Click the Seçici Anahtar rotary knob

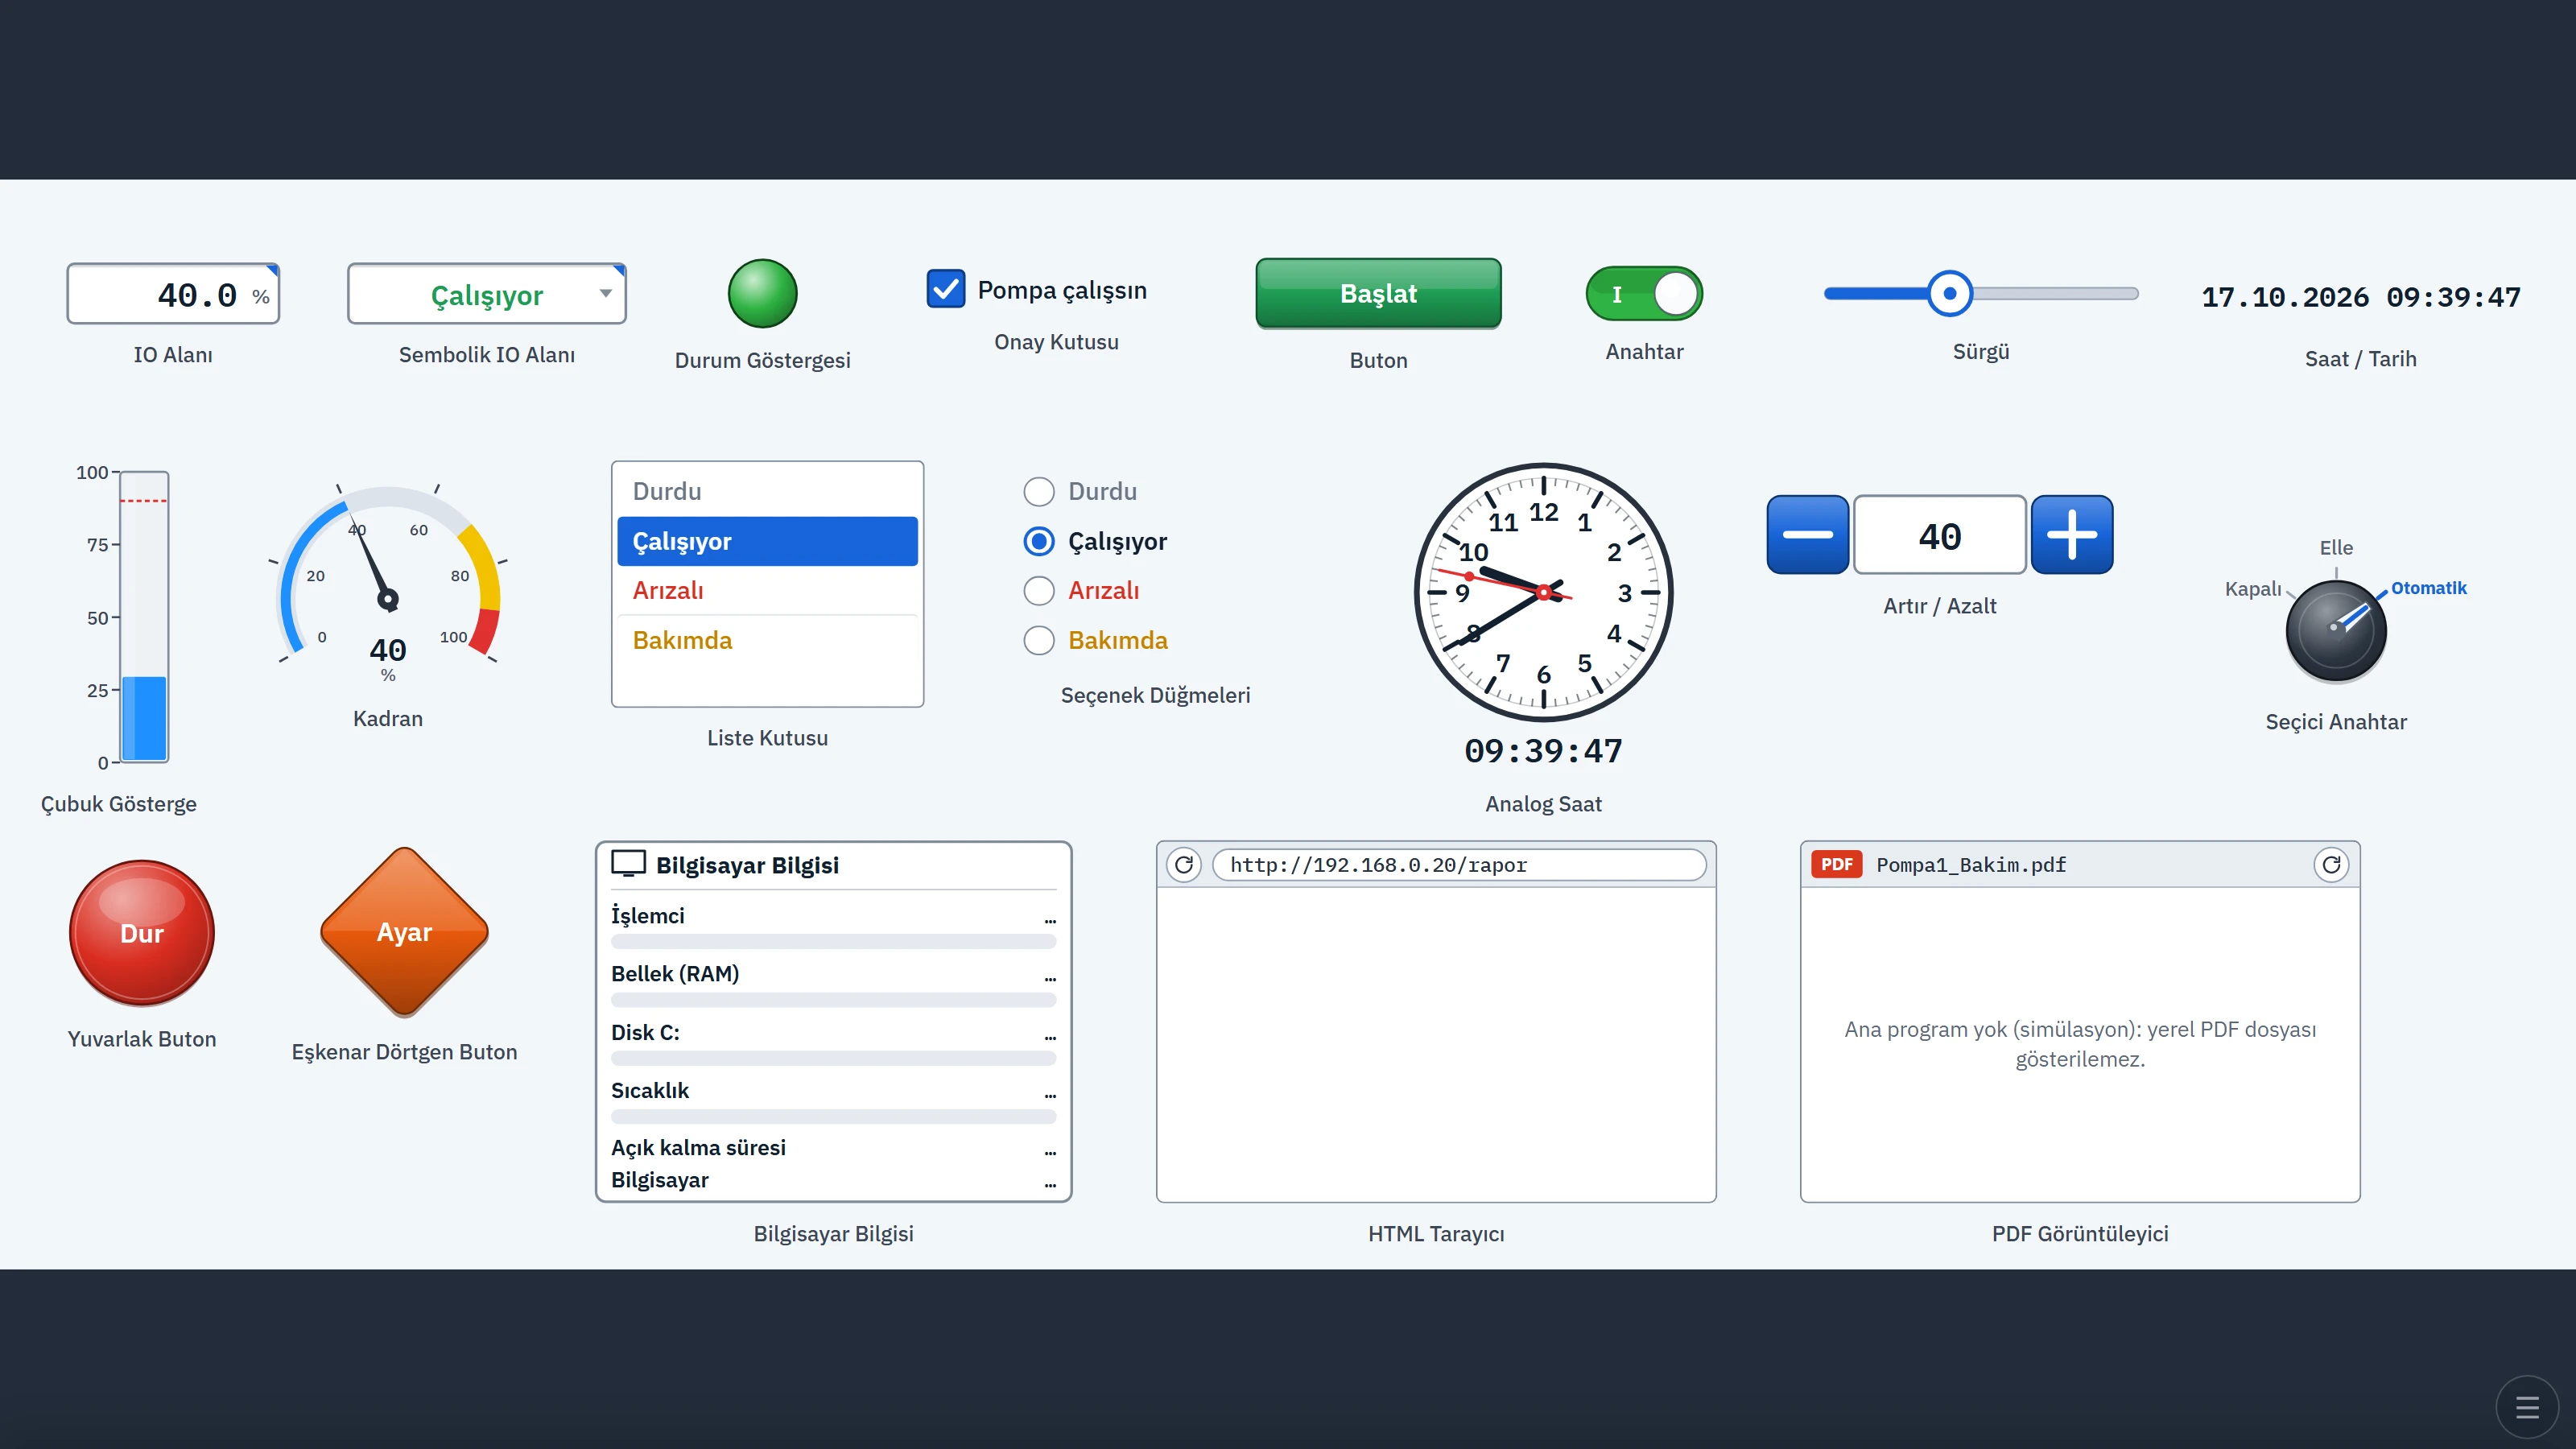[x=2336, y=631]
